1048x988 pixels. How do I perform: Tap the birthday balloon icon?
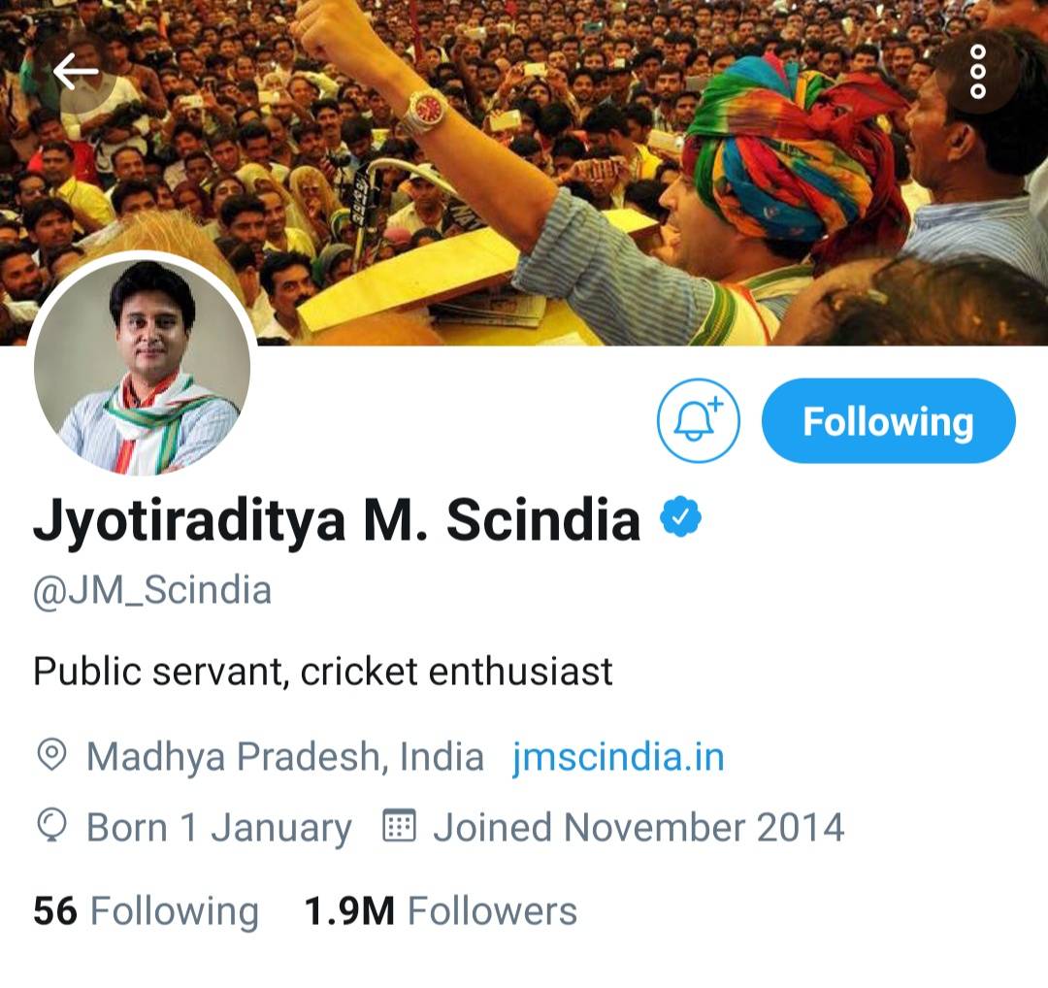coord(51,826)
